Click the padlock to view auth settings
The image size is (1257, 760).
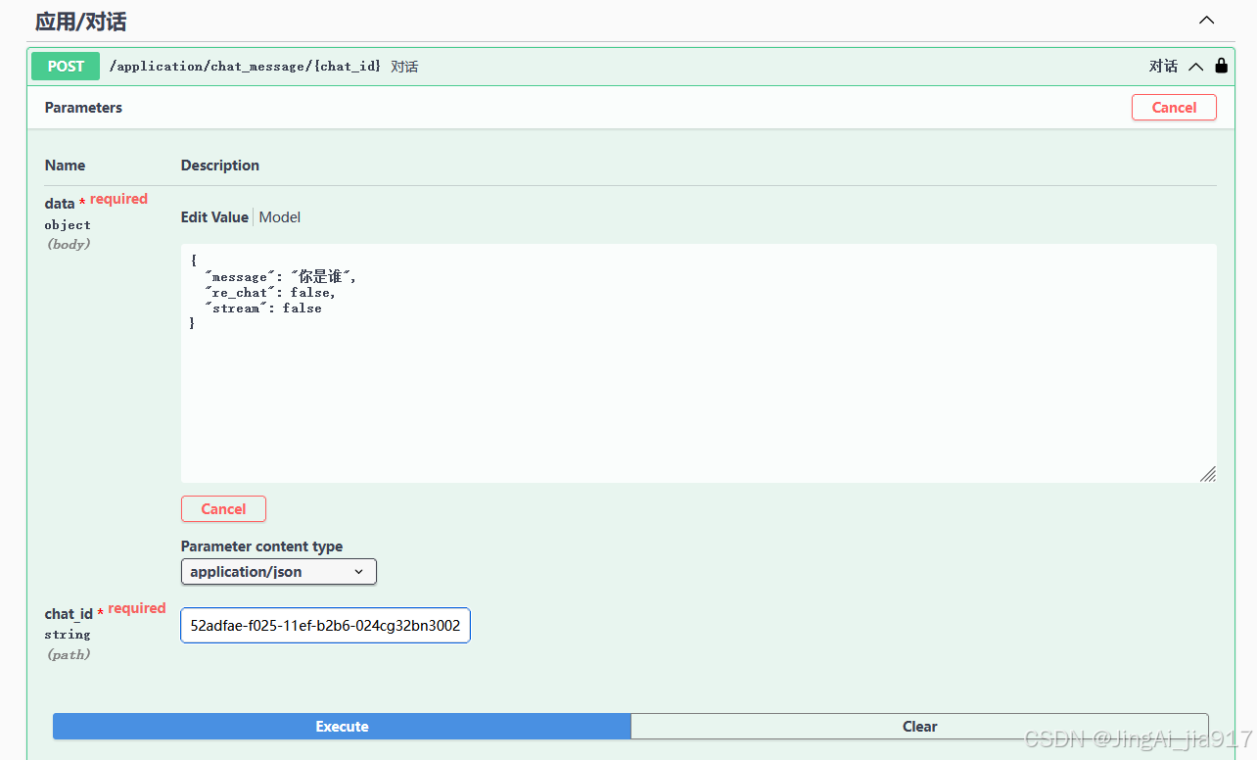point(1221,65)
